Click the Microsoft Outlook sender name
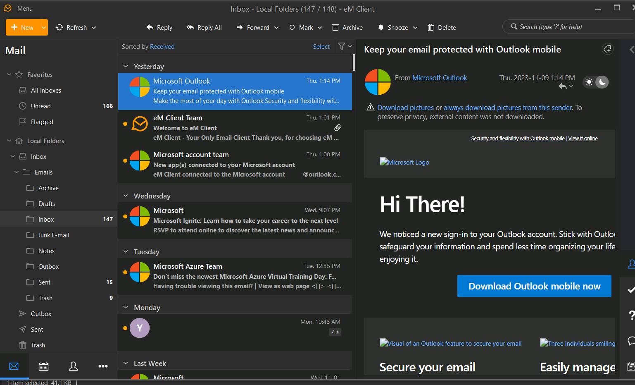This screenshot has height=385, width=635. tap(440, 78)
